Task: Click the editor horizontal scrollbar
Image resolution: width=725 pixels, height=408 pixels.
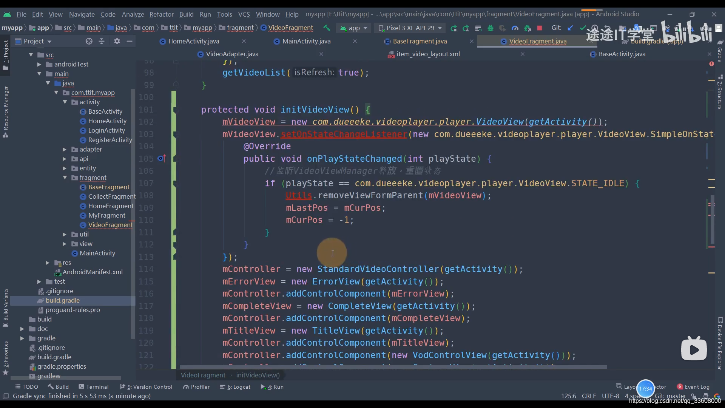Action: tap(393, 367)
